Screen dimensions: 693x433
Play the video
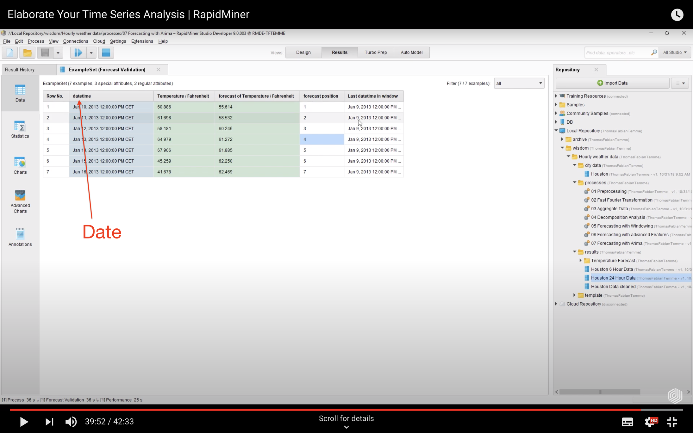pyautogui.click(x=24, y=422)
